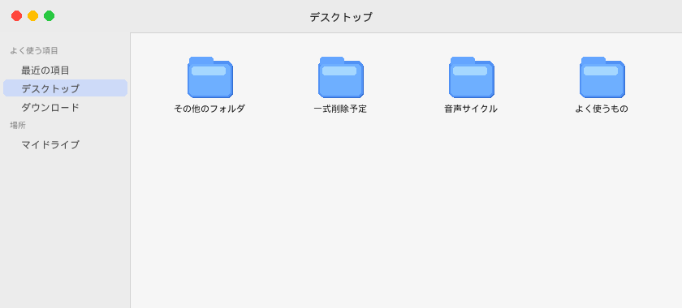Image resolution: width=682 pixels, height=308 pixels.
Task: Click the その他のフォルダ name label
Action: click(x=209, y=109)
